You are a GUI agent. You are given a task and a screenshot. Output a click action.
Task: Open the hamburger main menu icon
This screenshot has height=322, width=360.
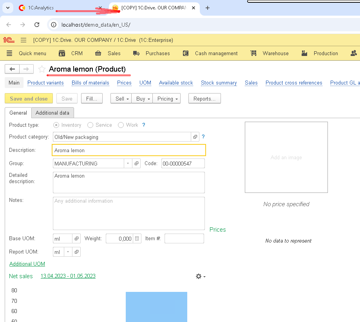click(x=24, y=40)
